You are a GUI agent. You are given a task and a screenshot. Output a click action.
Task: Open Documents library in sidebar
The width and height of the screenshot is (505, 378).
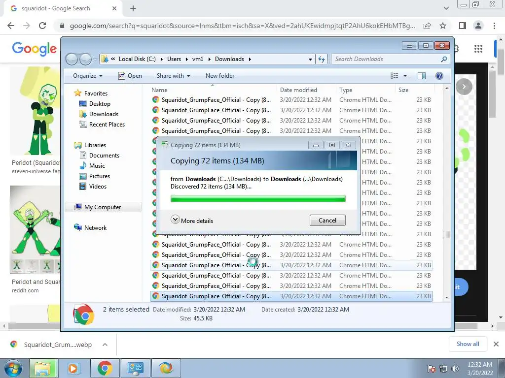104,156
